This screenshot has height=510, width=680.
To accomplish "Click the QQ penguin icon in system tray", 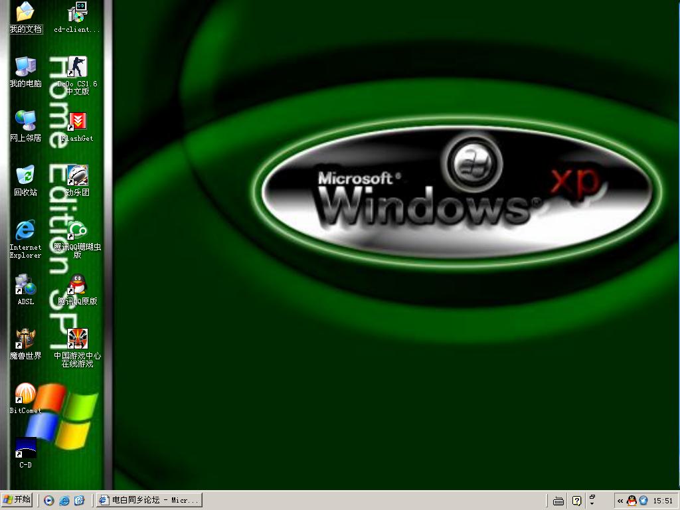I will pos(632,501).
